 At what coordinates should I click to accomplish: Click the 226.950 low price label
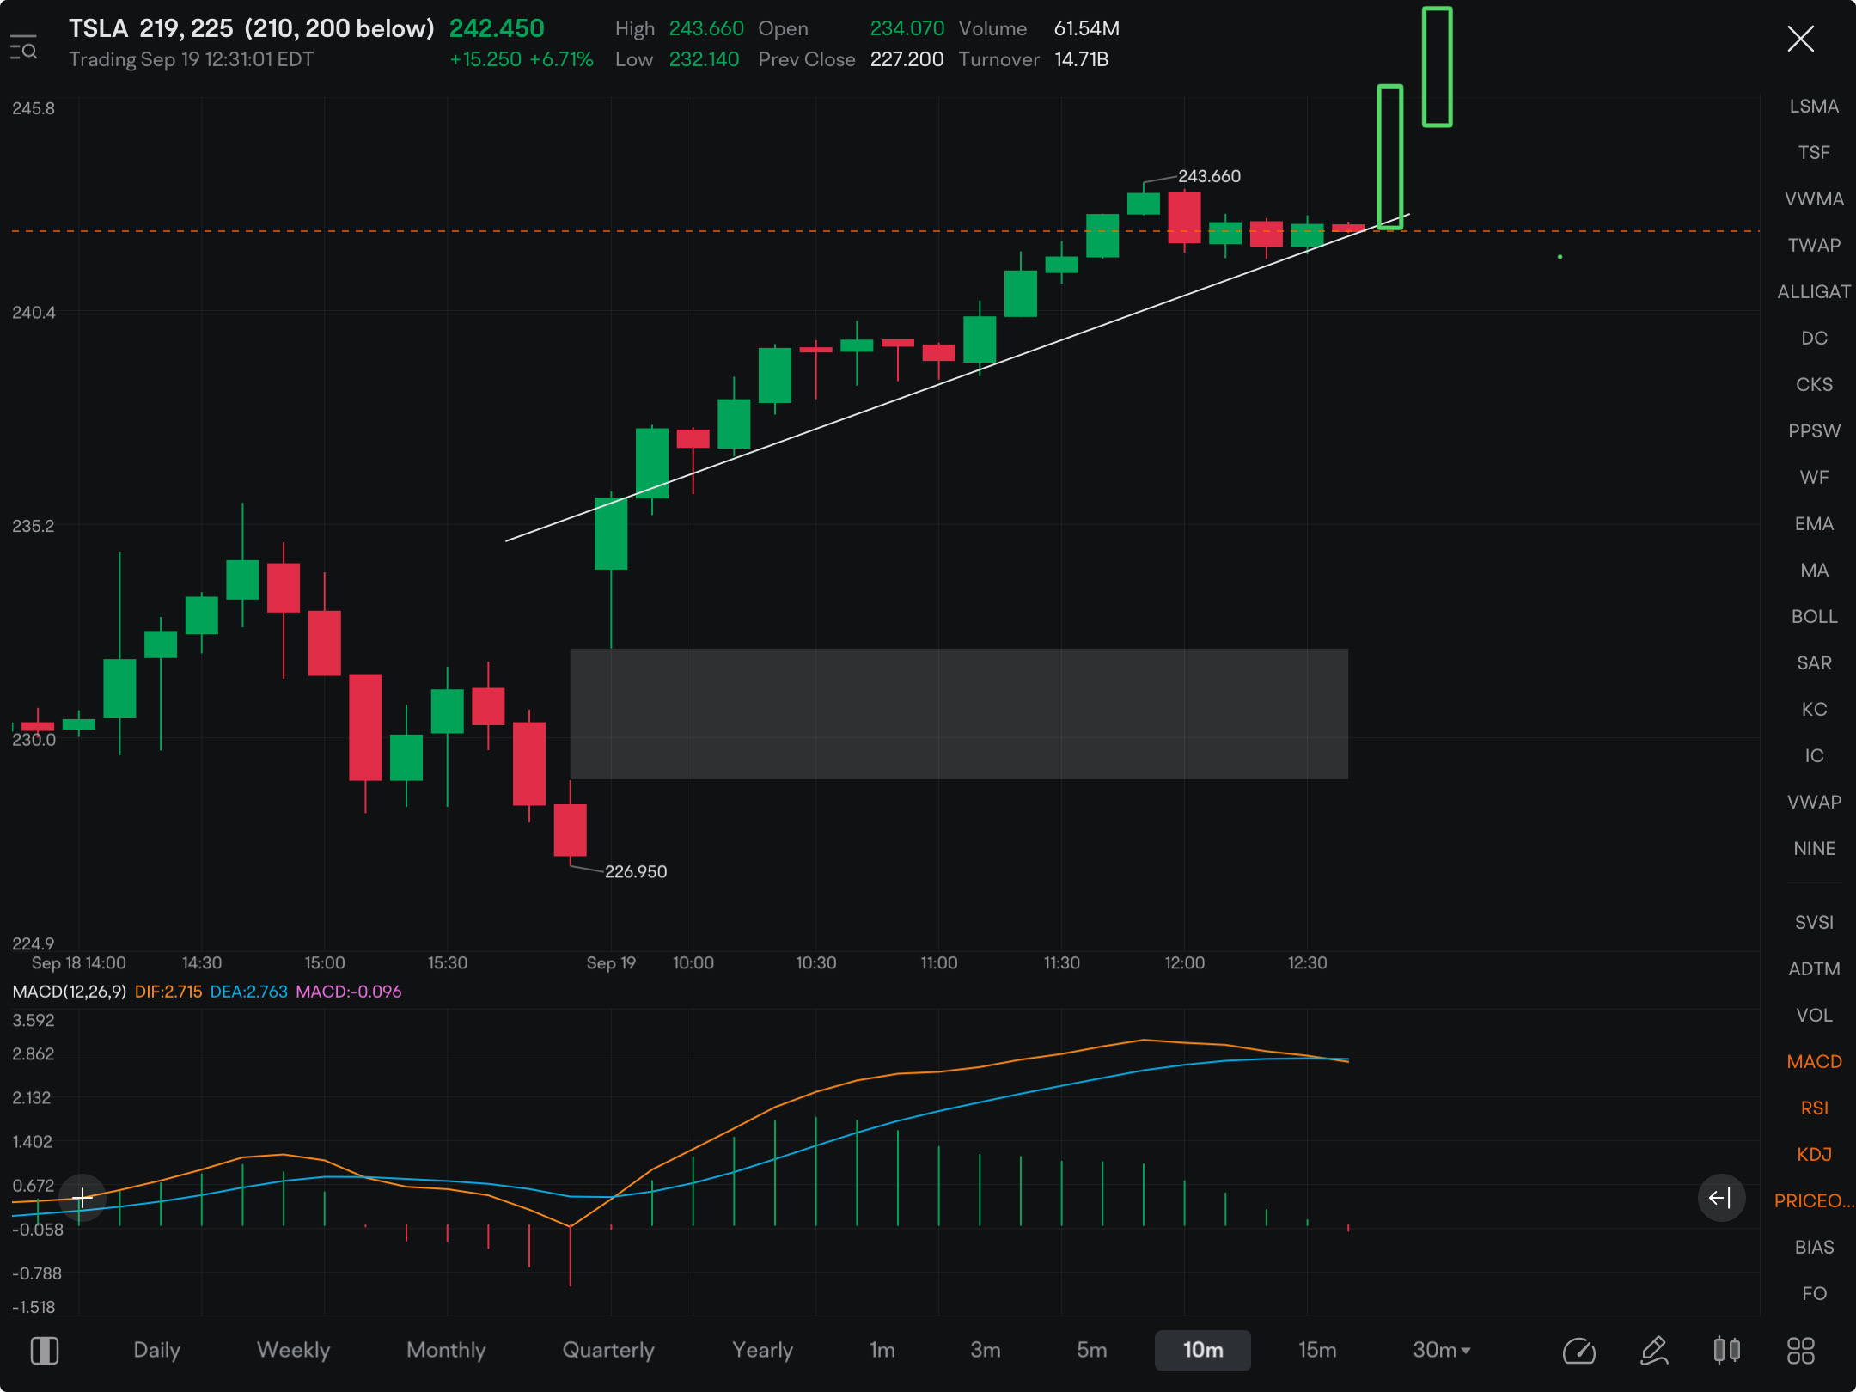636,872
